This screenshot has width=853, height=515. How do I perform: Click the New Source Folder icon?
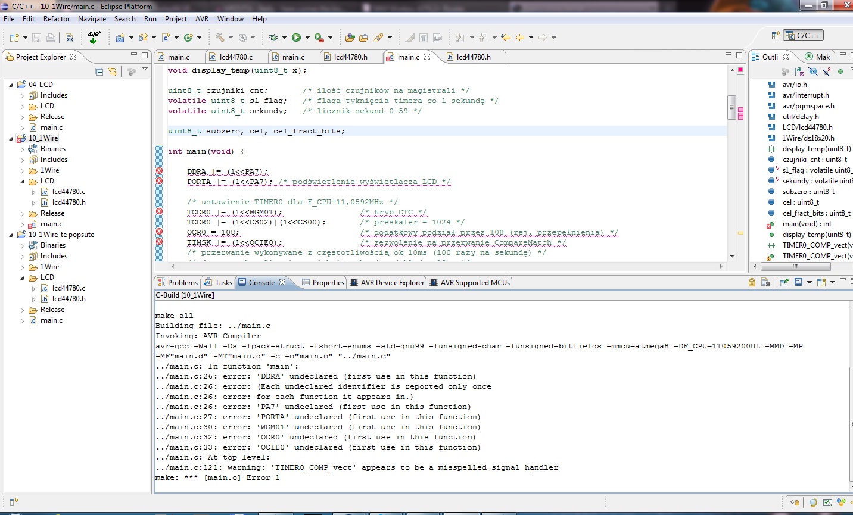tap(143, 38)
